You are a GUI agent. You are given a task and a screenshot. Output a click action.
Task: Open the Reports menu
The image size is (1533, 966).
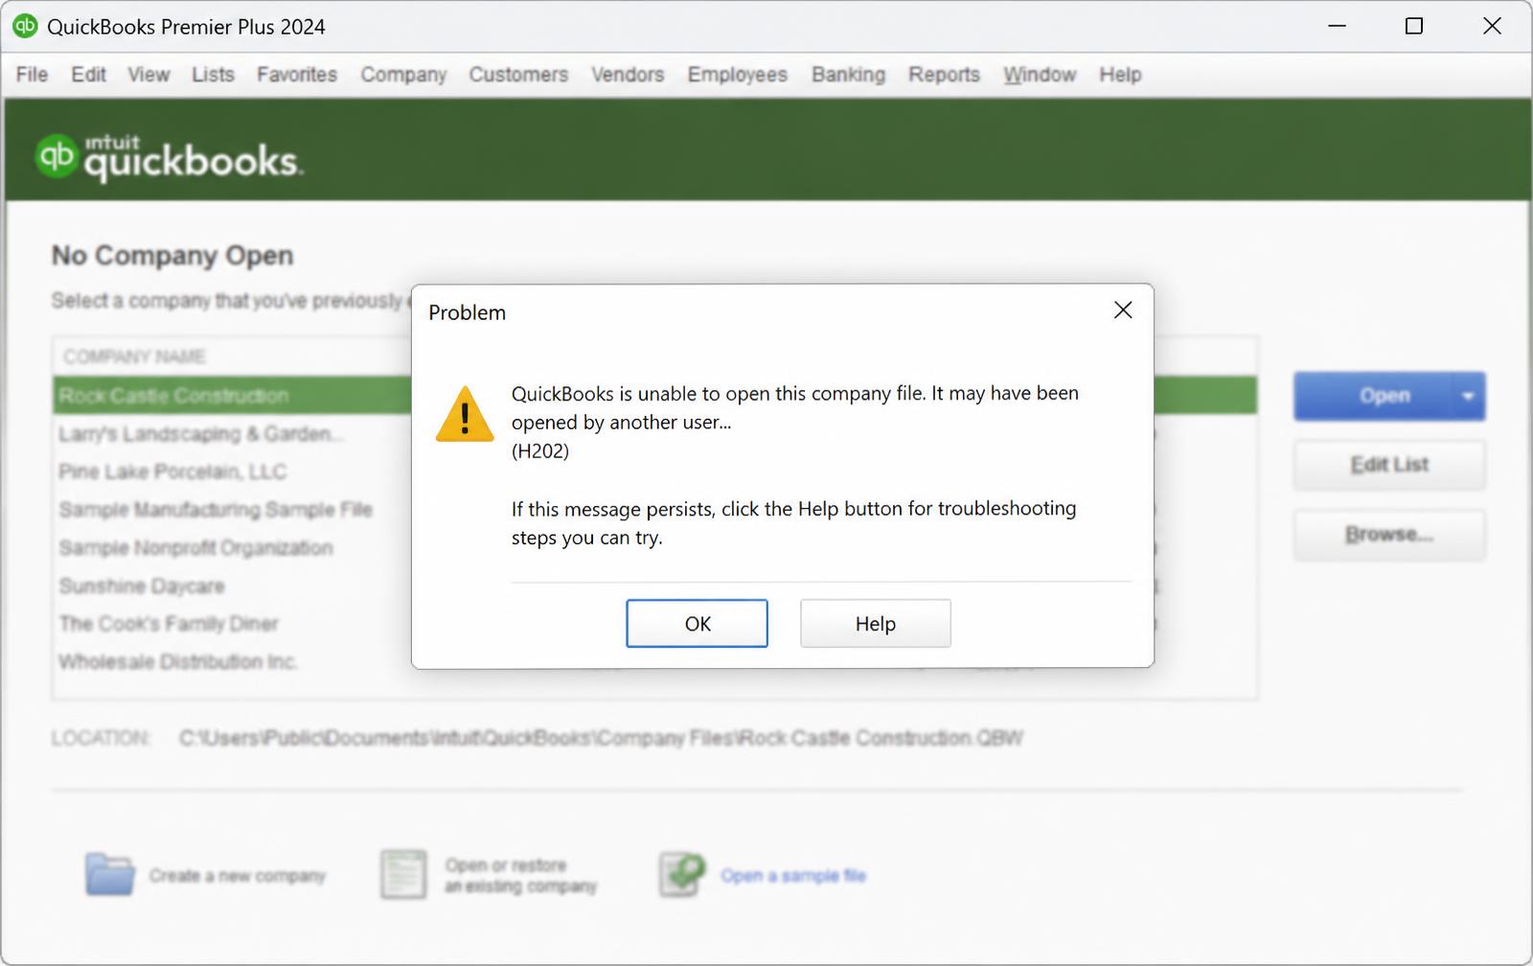tap(944, 75)
